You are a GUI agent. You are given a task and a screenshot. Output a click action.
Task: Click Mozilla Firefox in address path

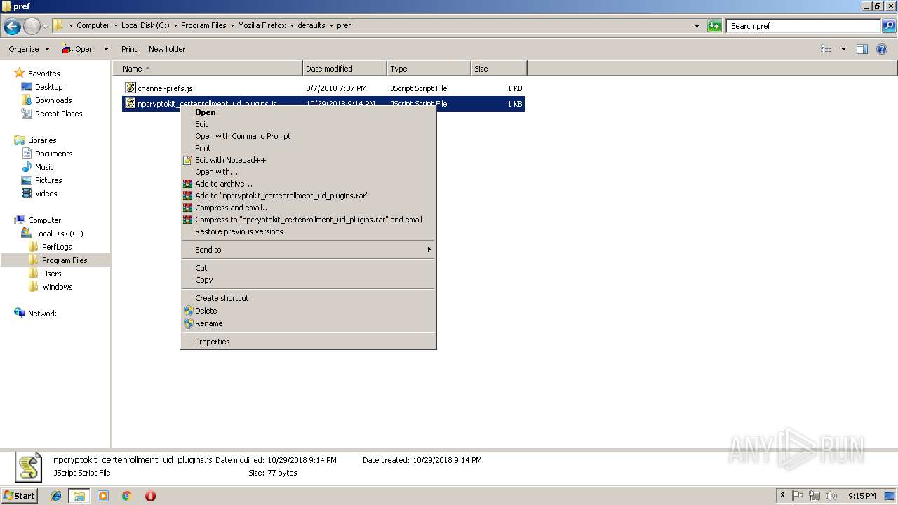[x=262, y=25]
